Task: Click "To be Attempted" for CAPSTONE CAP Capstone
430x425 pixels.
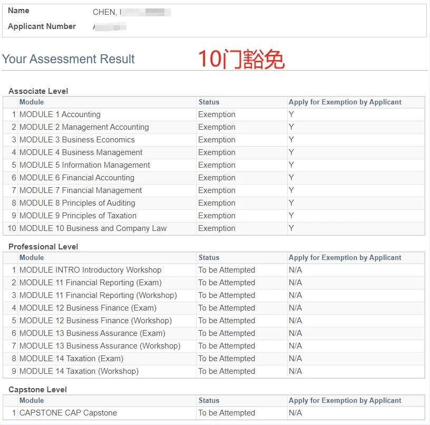Action: (227, 413)
